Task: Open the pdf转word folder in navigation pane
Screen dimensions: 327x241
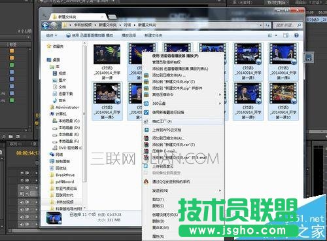Action: coord(62,181)
